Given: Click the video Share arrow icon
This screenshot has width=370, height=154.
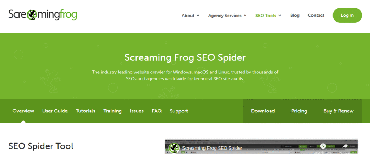Looking at the screenshot, I should click(x=345, y=146).
